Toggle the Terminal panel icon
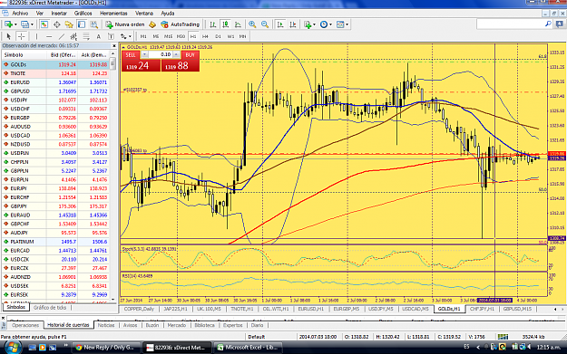The width and height of the screenshot is (567, 354). click(82, 24)
